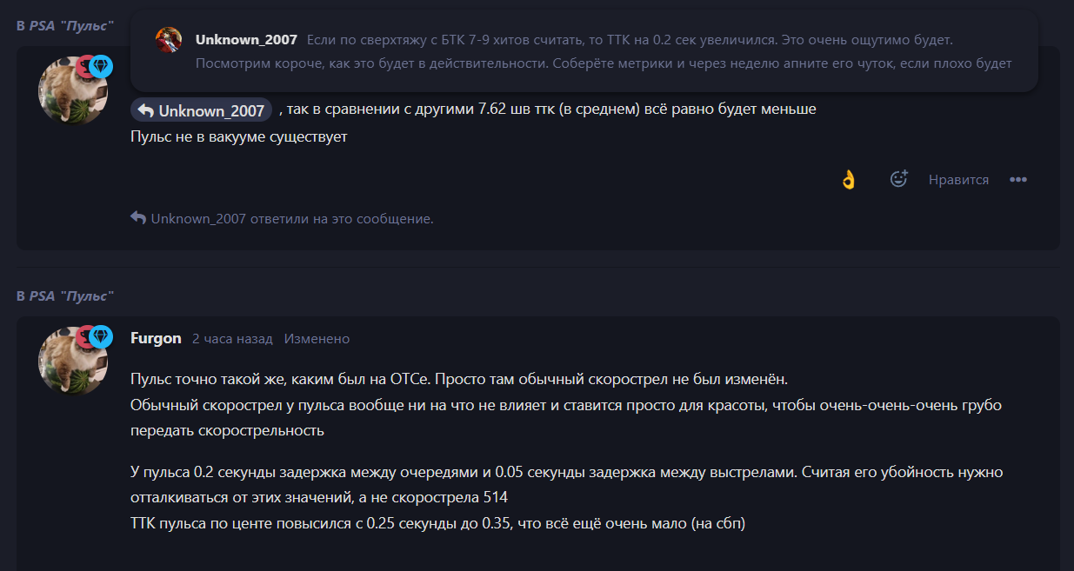1074x571 pixels.
Task: Click Unknown_2007's small avatar in the quote
Action: (x=169, y=40)
